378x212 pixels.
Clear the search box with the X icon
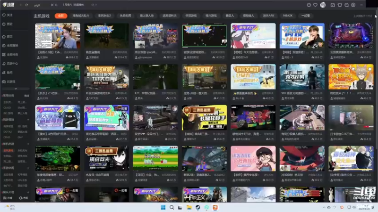pyautogui.click(x=52, y=5)
